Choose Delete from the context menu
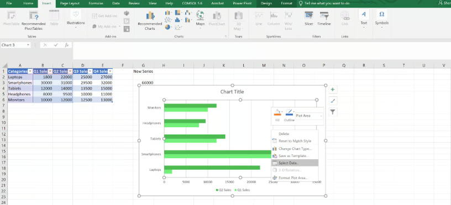The image size is (451, 205). 295,134
